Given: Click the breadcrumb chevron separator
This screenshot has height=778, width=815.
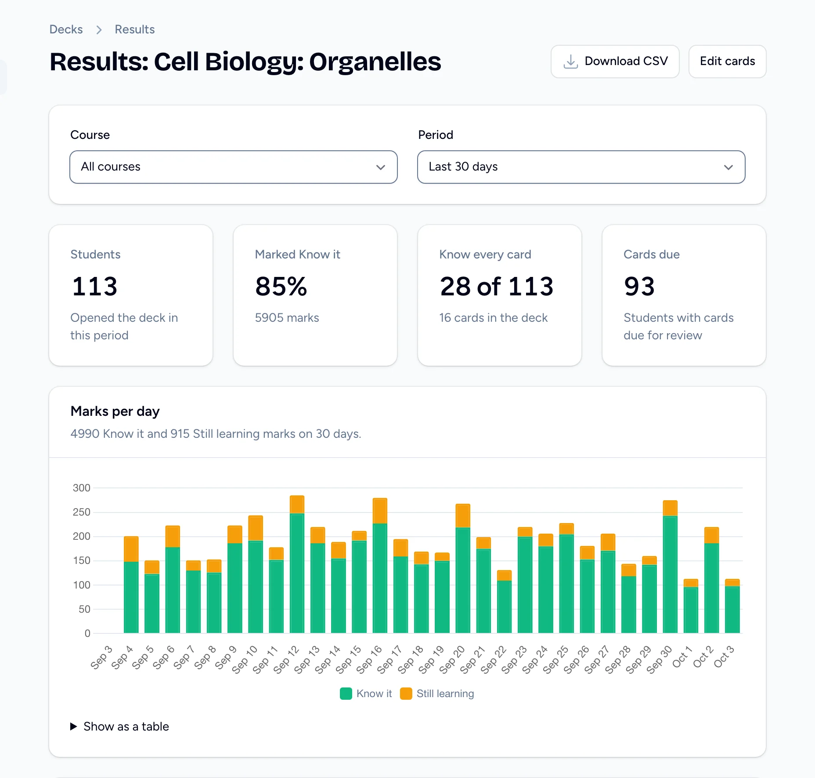Looking at the screenshot, I should pos(99,29).
